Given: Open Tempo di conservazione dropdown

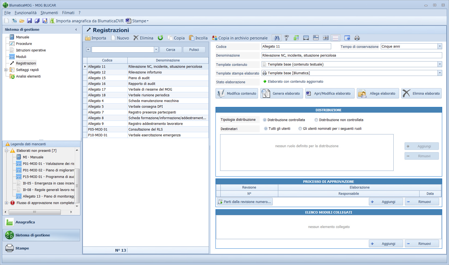Looking at the screenshot, I should point(440,47).
